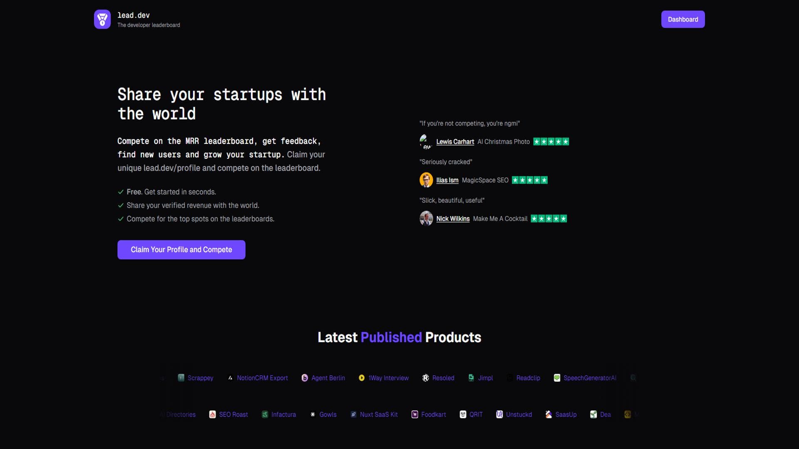Visit Nick Wilkins' profile link
This screenshot has height=449, width=799.
[453, 219]
